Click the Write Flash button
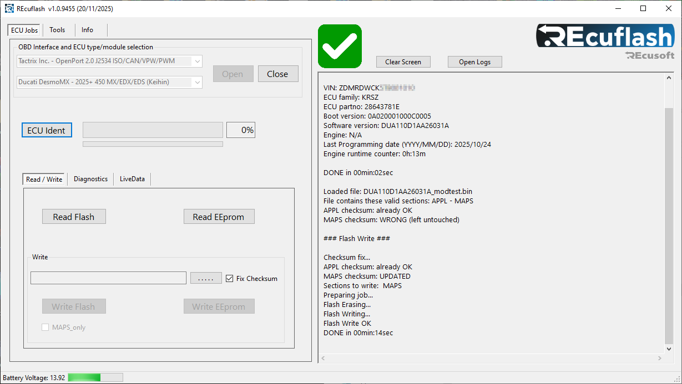Viewport: 682px width, 384px height. coord(74,306)
